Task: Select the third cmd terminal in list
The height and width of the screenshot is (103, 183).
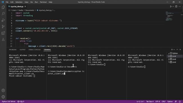Action: point(175,62)
